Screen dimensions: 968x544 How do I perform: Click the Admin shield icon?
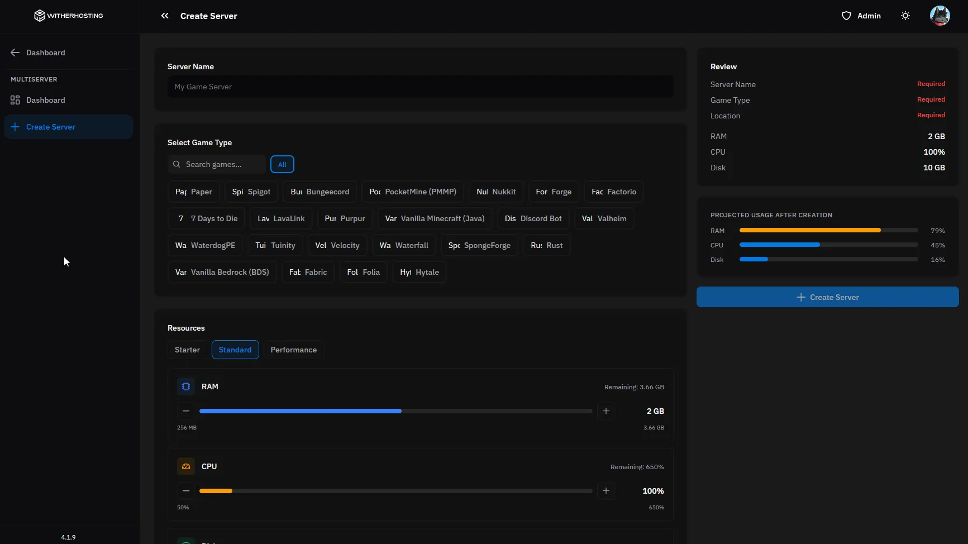pos(846,16)
